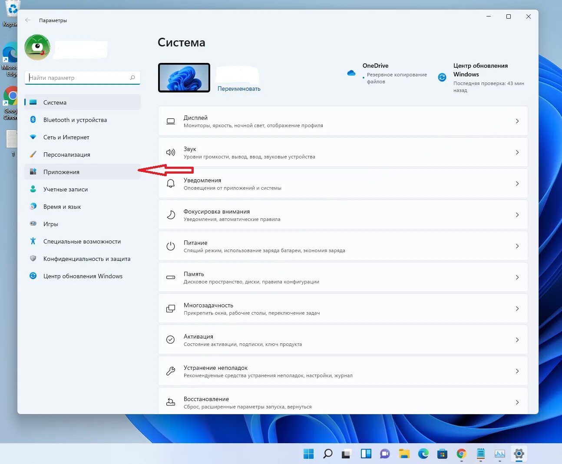Switch to Учетные записи
The width and height of the screenshot is (562, 464).
[83, 189]
